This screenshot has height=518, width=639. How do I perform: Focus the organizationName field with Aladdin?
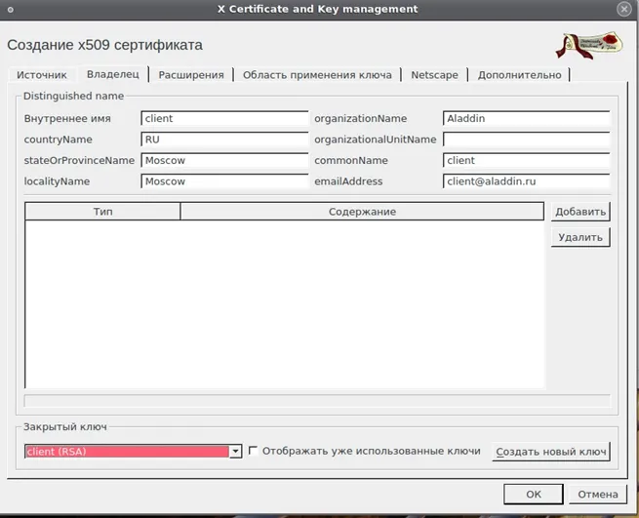(x=526, y=119)
